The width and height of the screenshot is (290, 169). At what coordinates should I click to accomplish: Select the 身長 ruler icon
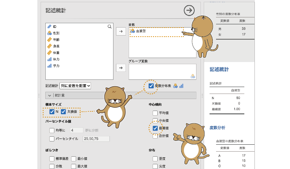point(49,46)
